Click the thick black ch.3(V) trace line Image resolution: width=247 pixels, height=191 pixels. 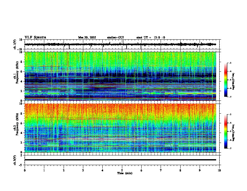click(x=120, y=160)
